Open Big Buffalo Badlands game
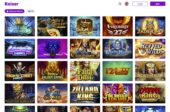This screenshot has height=112, width=170. click(x=118, y=93)
